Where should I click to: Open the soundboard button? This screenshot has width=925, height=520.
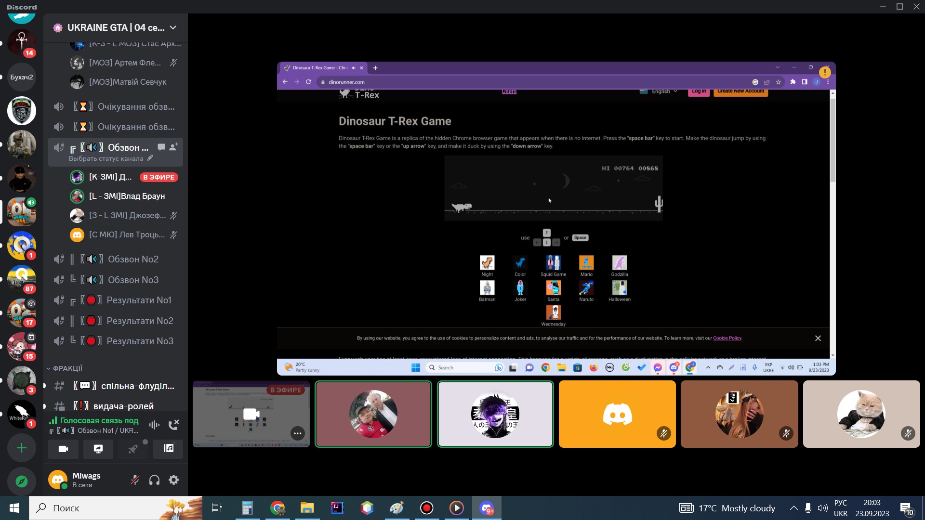point(168,449)
